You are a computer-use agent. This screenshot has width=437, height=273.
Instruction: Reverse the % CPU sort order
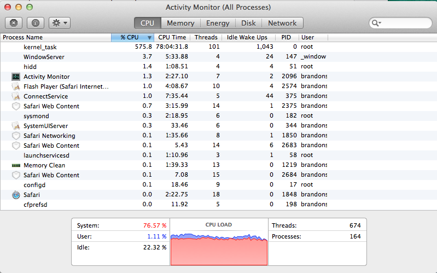click(132, 37)
